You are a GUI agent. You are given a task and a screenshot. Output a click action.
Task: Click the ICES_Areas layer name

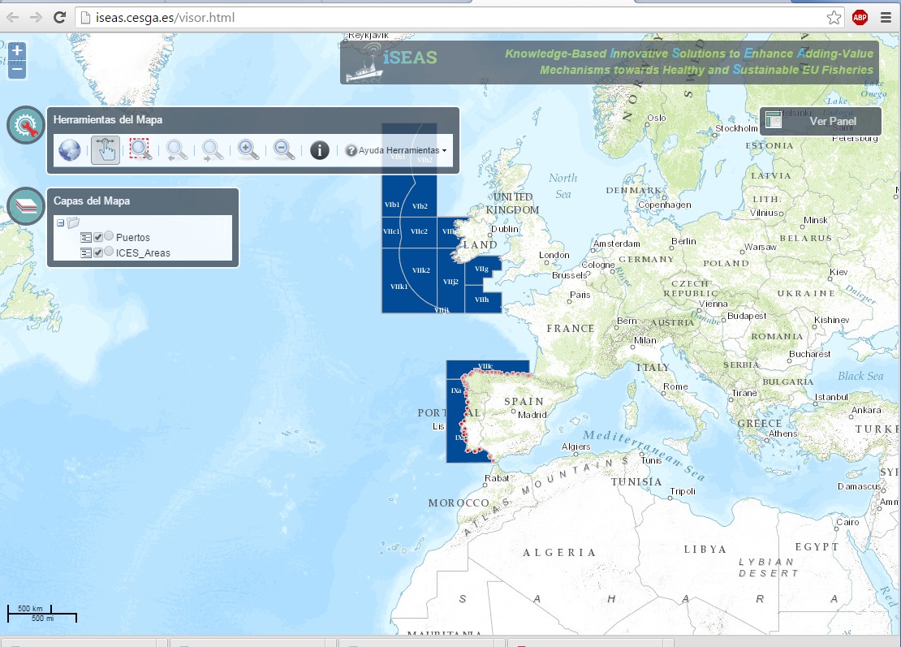(x=143, y=252)
